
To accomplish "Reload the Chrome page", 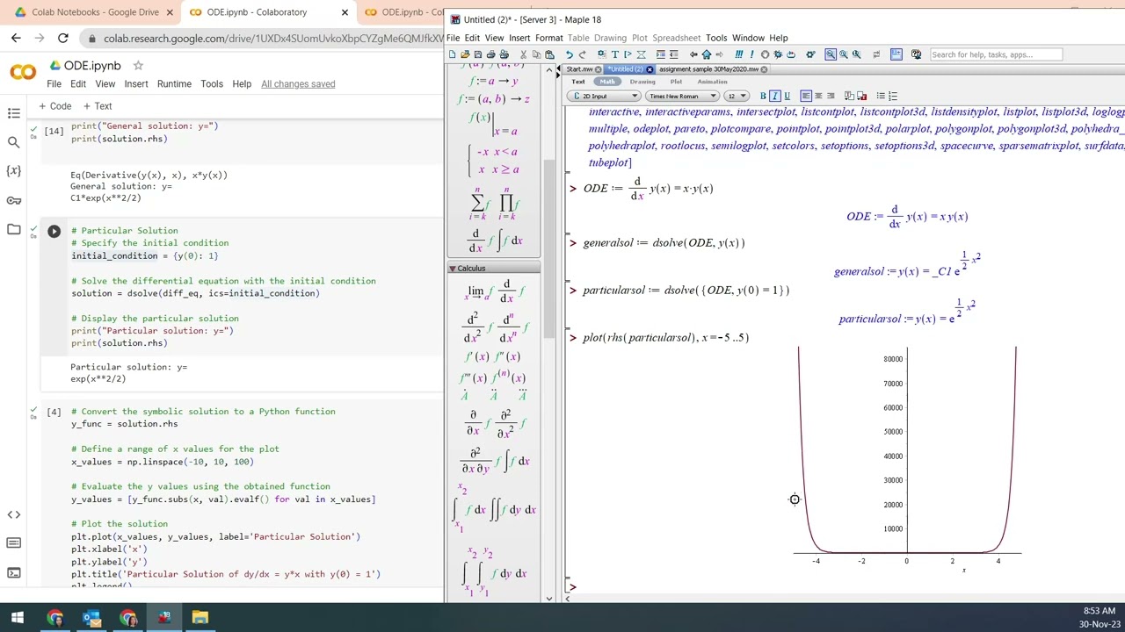I will 62,38.
